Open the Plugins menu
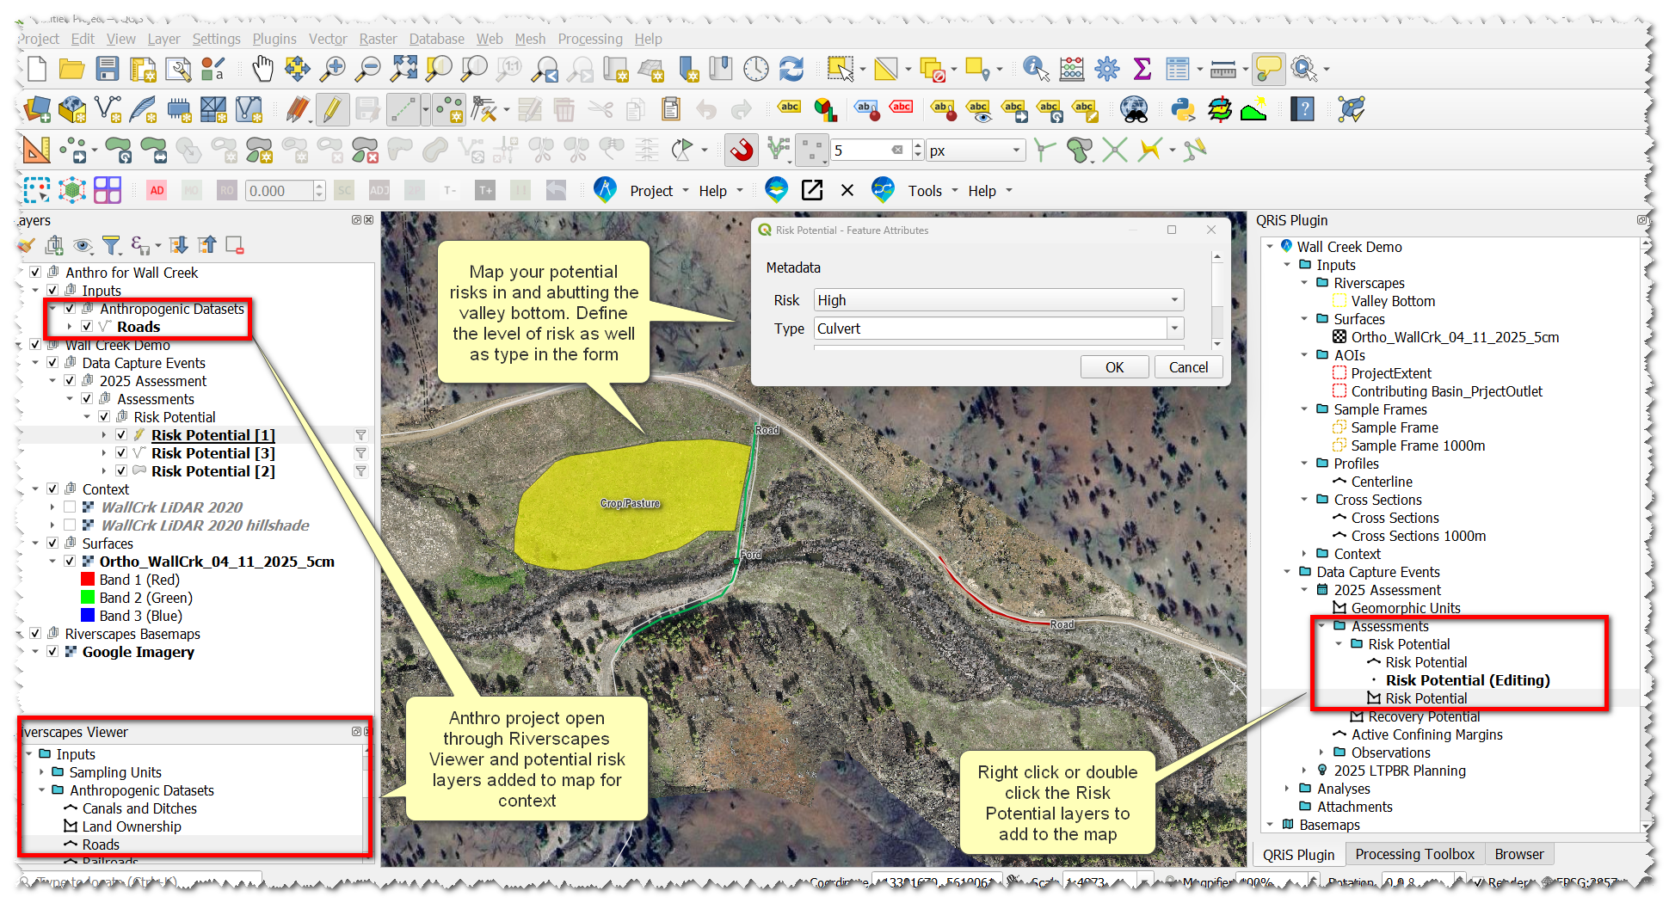1669x903 pixels. [274, 39]
